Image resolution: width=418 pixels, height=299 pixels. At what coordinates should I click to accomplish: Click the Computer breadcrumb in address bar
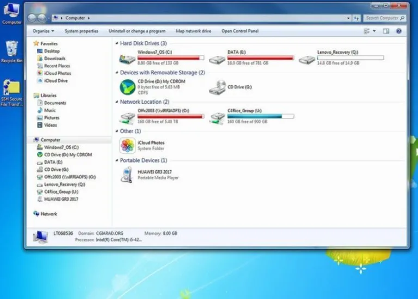click(75, 18)
